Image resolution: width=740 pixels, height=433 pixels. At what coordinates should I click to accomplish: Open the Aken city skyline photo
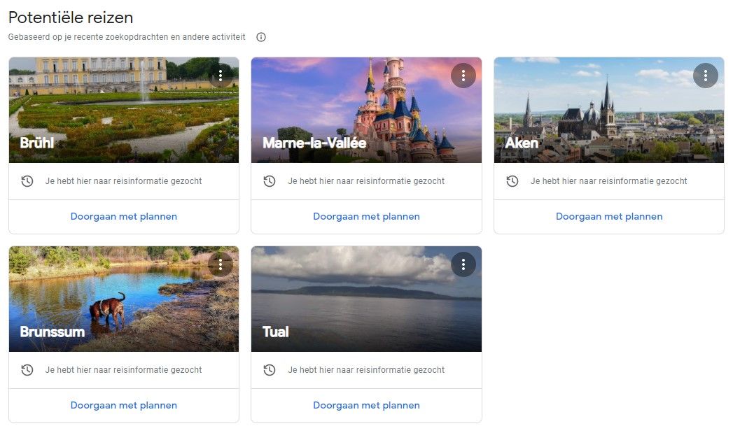[609, 110]
